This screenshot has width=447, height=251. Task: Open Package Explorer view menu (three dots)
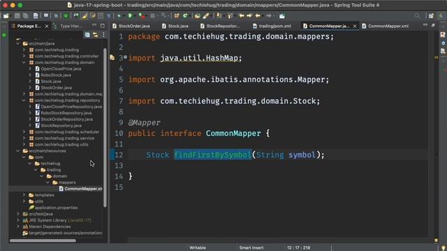[x=103, y=35]
